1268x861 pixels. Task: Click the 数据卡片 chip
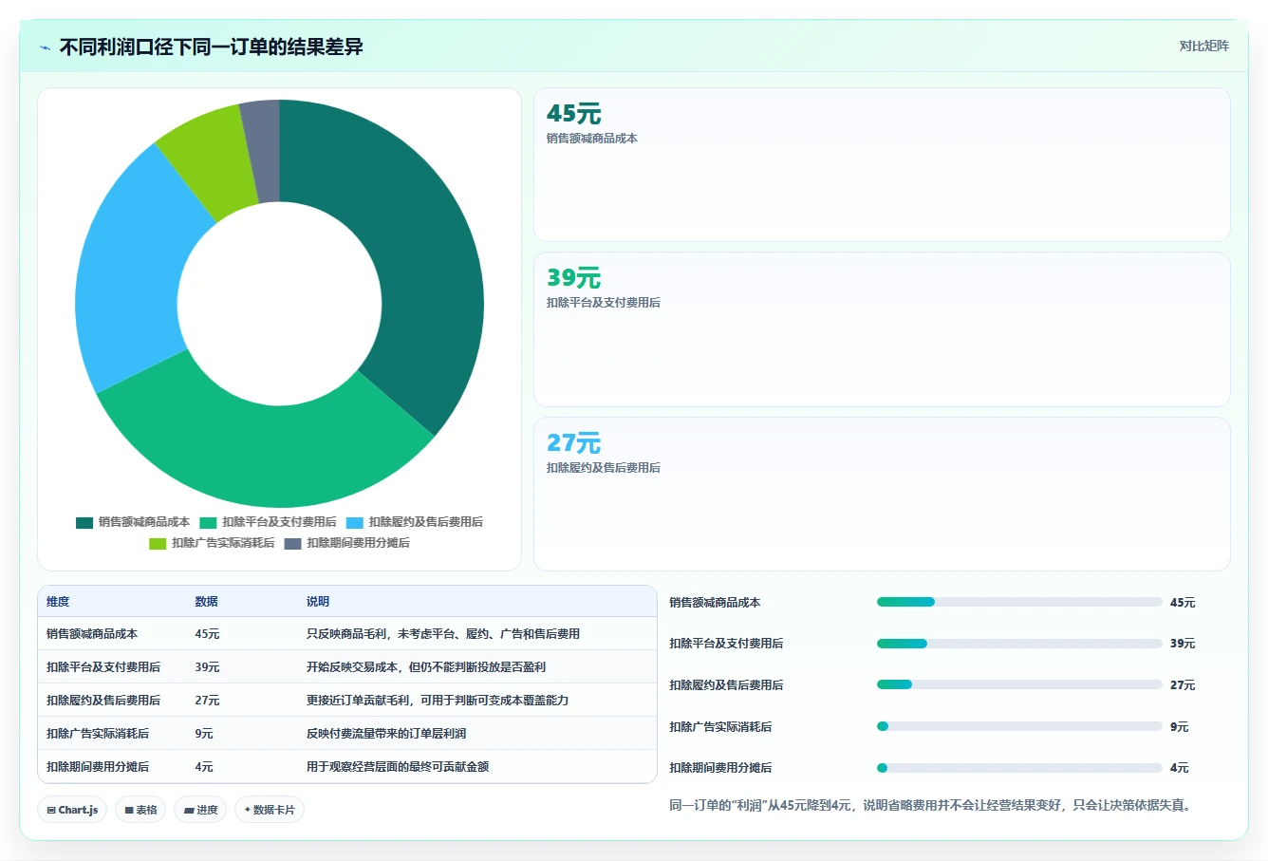click(x=270, y=810)
